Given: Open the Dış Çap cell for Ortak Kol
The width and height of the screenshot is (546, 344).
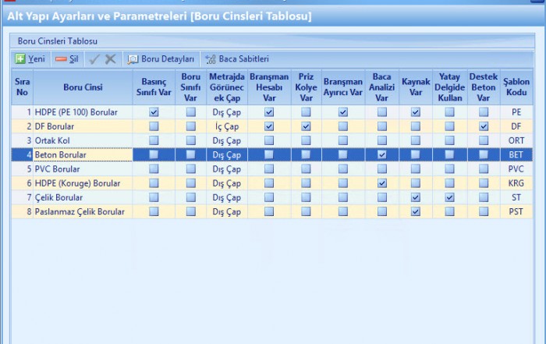Looking at the screenshot, I should [226, 140].
